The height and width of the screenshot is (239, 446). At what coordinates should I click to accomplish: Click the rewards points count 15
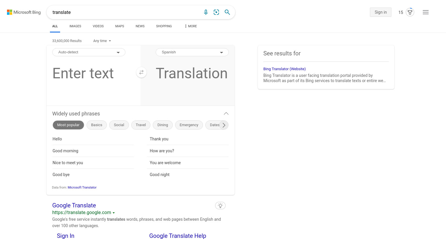(401, 12)
